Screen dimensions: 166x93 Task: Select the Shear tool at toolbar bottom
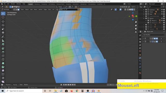pos(3,82)
